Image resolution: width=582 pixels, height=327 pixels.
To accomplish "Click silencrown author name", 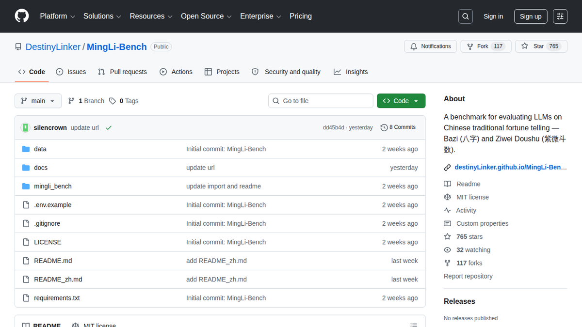I will tap(50, 128).
